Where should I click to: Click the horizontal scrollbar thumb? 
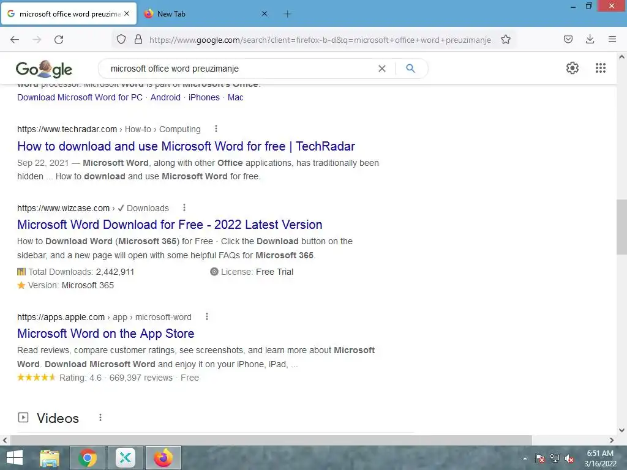point(271,440)
